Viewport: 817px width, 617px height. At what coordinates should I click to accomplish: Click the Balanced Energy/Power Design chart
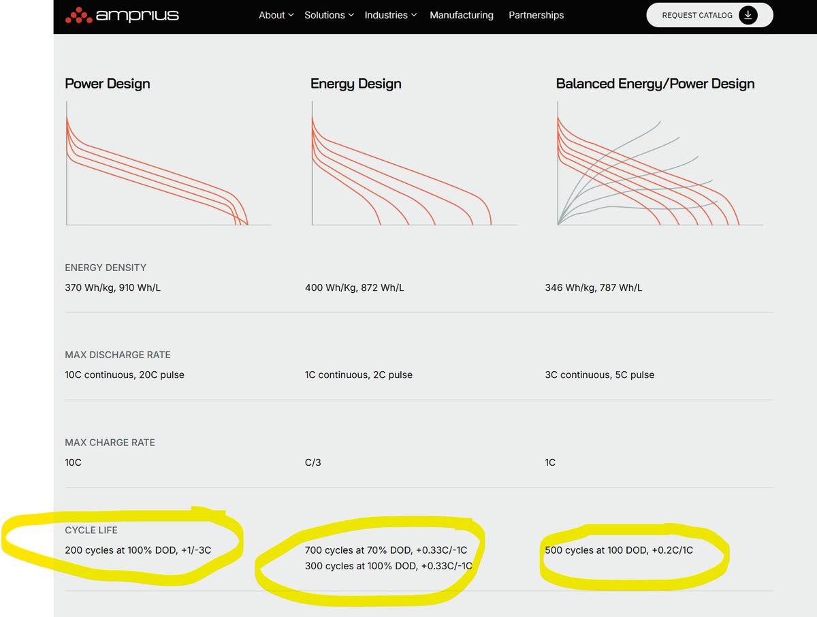click(659, 163)
